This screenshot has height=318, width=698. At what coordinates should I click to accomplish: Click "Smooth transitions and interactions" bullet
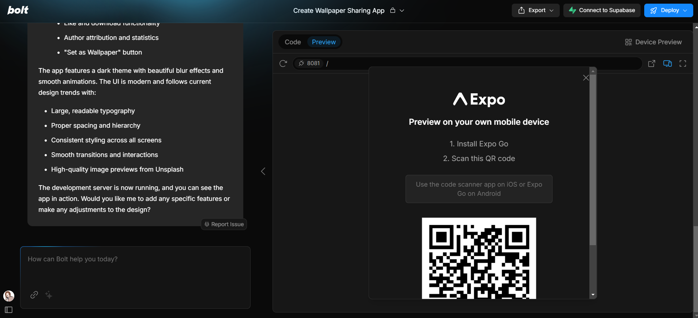click(x=105, y=155)
